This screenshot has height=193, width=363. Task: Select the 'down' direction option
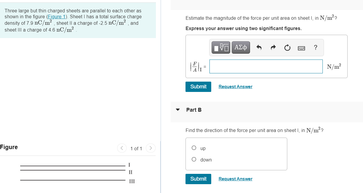194,159
